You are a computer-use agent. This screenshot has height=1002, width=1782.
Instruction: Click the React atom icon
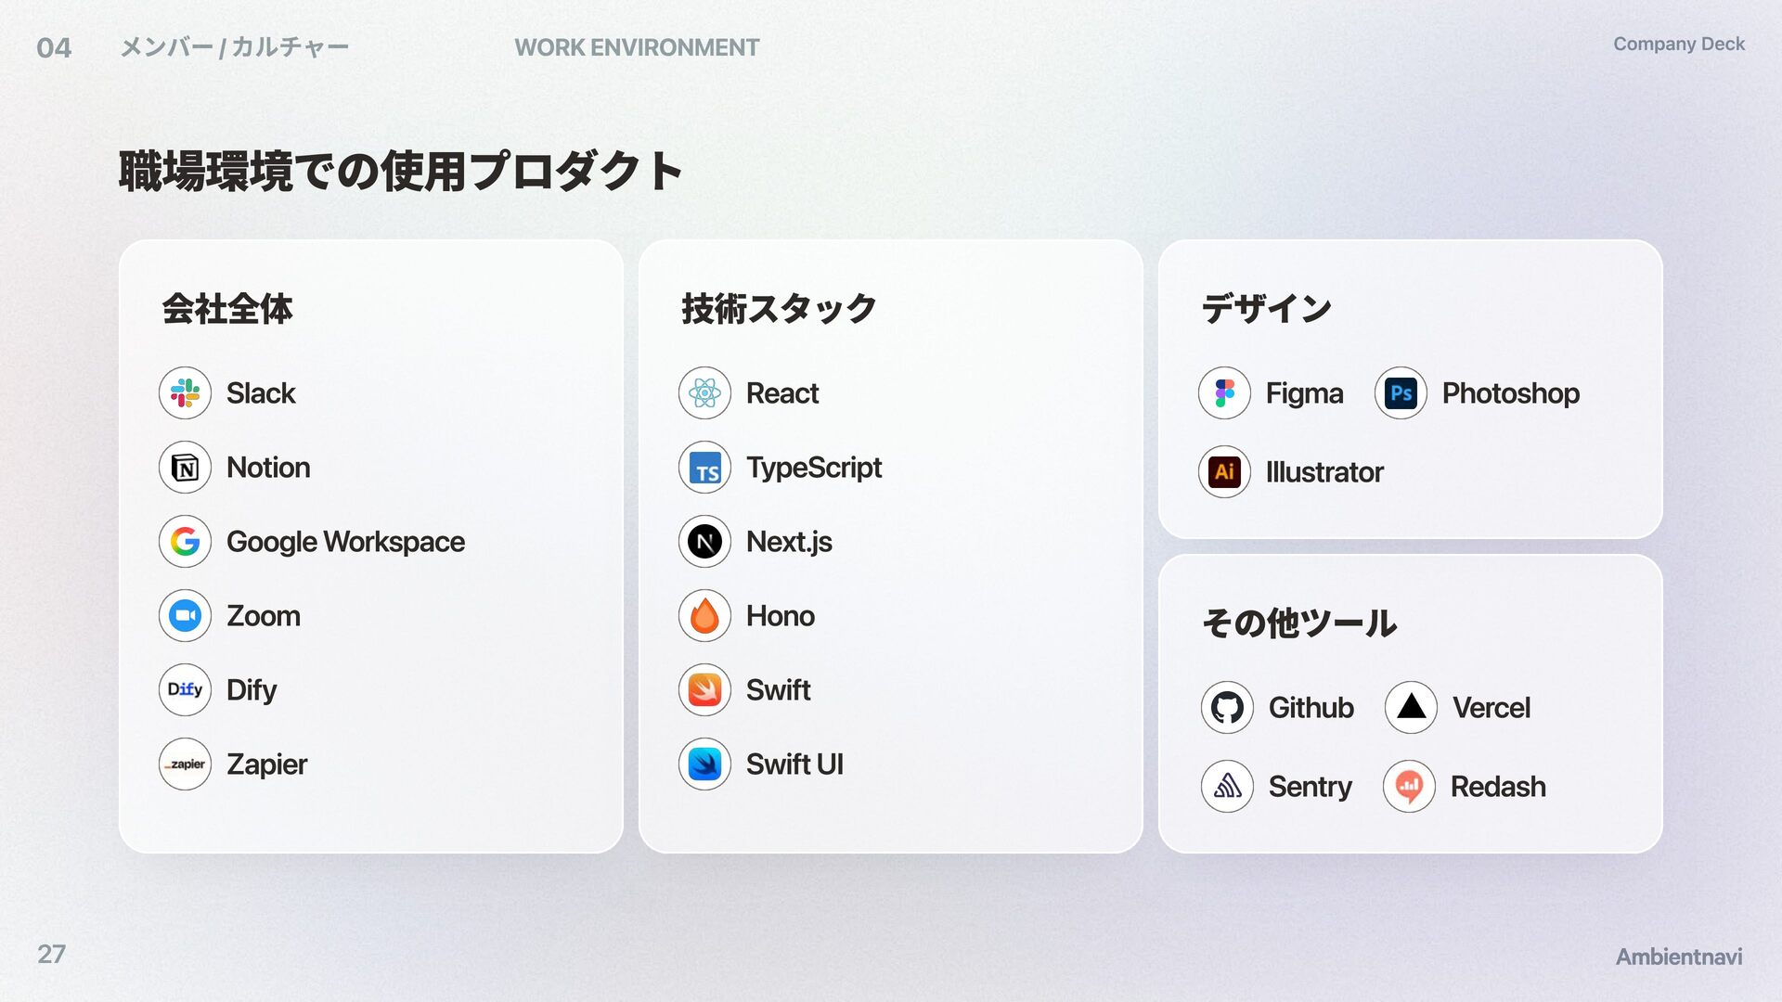704,393
